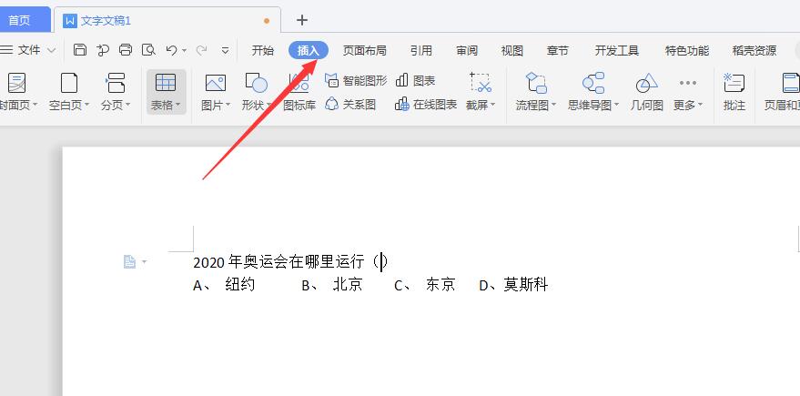The width and height of the screenshot is (800, 396).
Task: Open the 稻壳资源 ribbon tab
Action: (x=754, y=50)
